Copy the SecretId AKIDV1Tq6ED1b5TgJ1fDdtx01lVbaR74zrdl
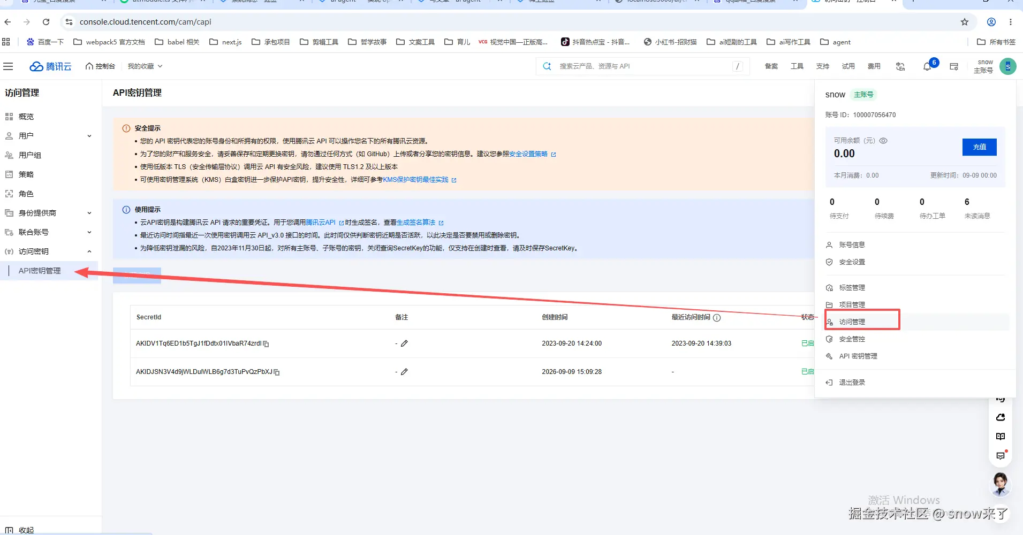 pyautogui.click(x=266, y=344)
